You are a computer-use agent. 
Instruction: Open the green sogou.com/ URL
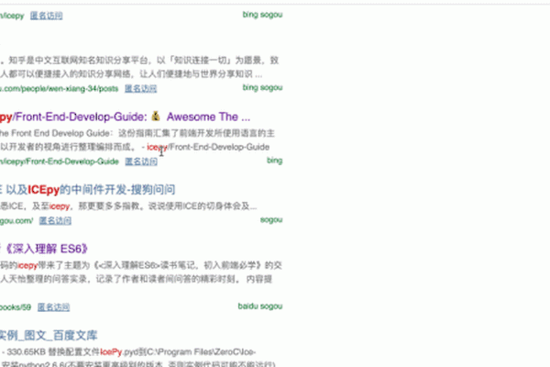16,220
